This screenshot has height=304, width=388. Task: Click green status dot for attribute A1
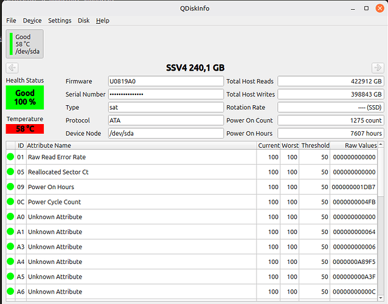[10, 231]
